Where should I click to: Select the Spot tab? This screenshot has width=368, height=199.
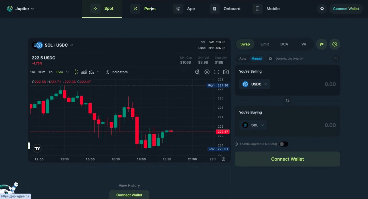(102, 9)
